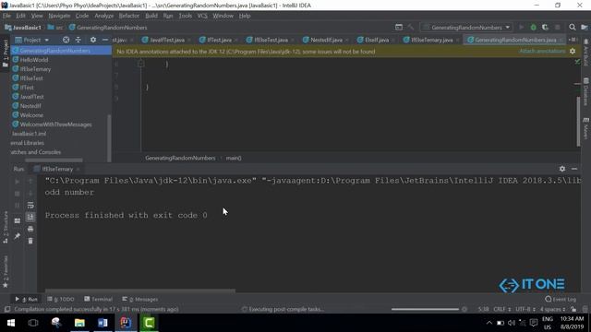The width and height of the screenshot is (591, 332).
Task: Toggle Scroll to the End in Run console
Action: pos(30,217)
